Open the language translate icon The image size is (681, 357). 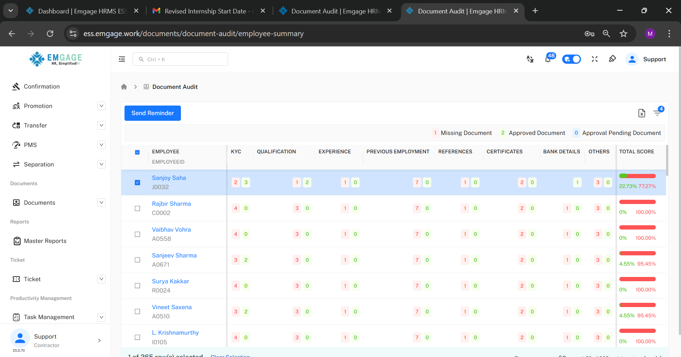[530, 59]
